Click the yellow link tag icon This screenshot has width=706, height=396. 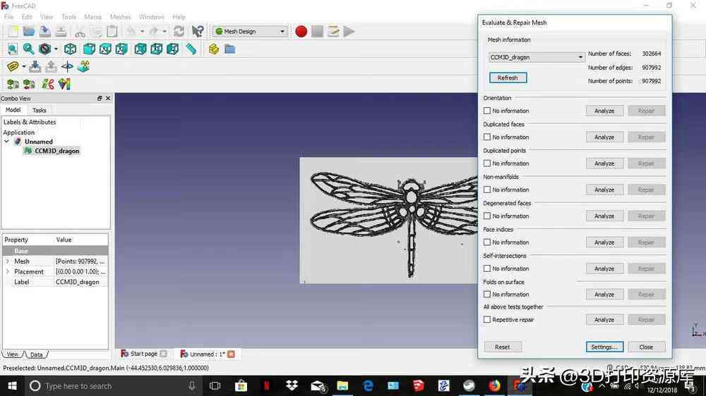13,66
